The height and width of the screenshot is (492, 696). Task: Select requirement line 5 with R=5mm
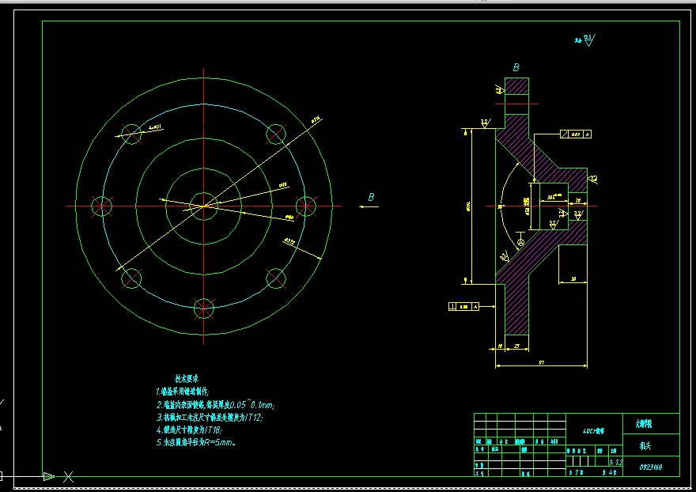click(196, 442)
